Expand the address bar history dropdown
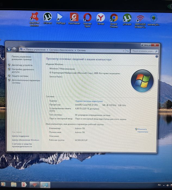Screen dimensions: 172x190 123,51
